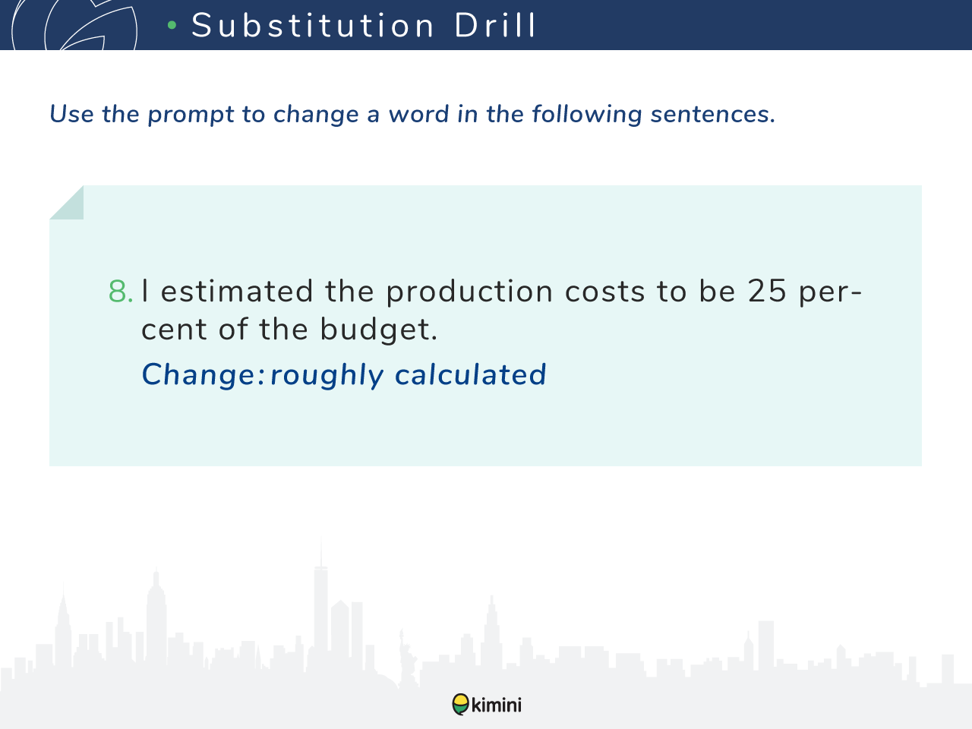The image size is (972, 729).
Task: Click the tall tower in skyline graphic
Action: pyautogui.click(x=321, y=600)
